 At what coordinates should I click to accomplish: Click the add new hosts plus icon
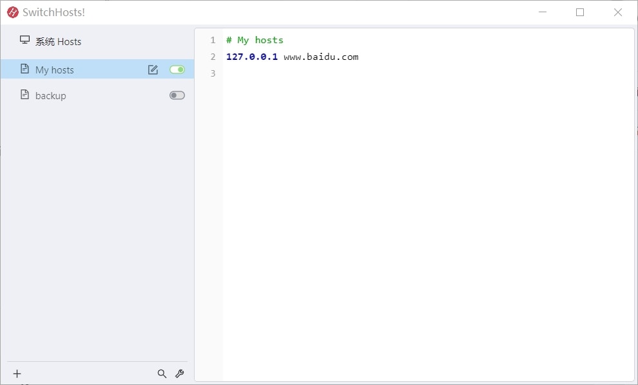[x=17, y=373]
